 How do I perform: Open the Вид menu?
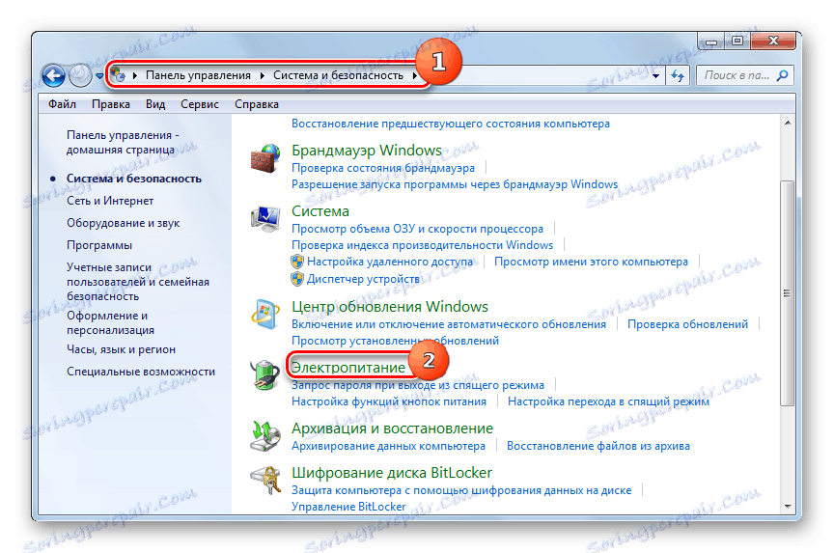155,104
